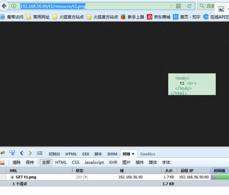Filter network requests by 媒体

click(153, 162)
